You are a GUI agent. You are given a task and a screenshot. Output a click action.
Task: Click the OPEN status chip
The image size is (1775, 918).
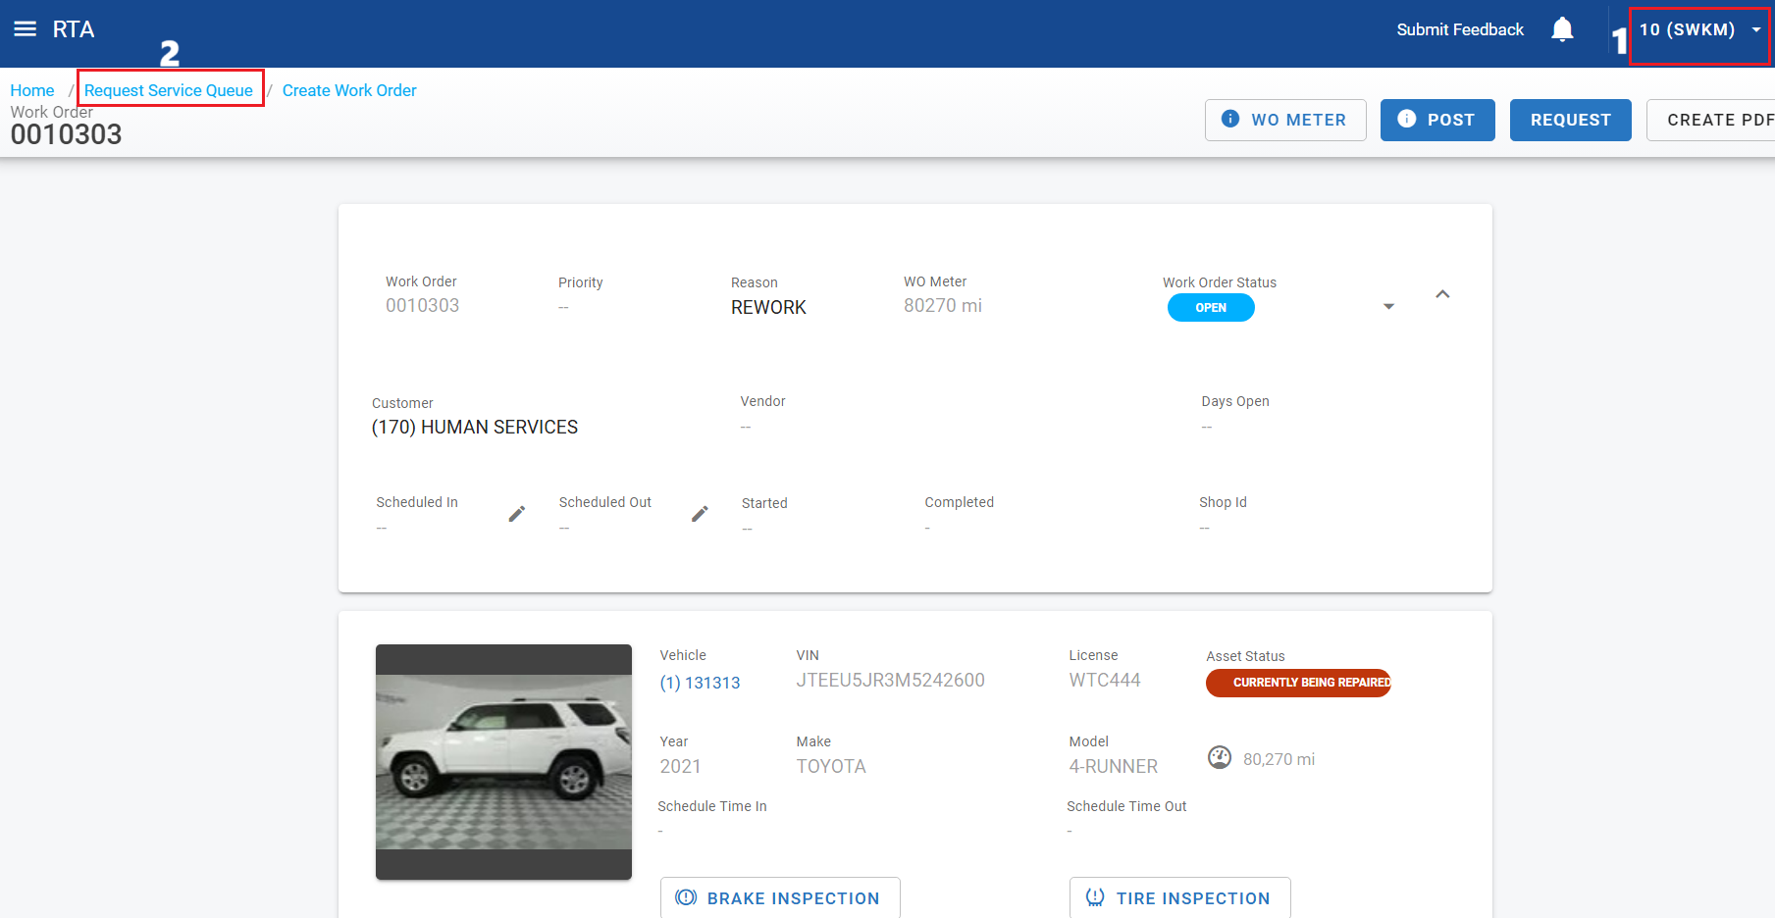point(1211,308)
